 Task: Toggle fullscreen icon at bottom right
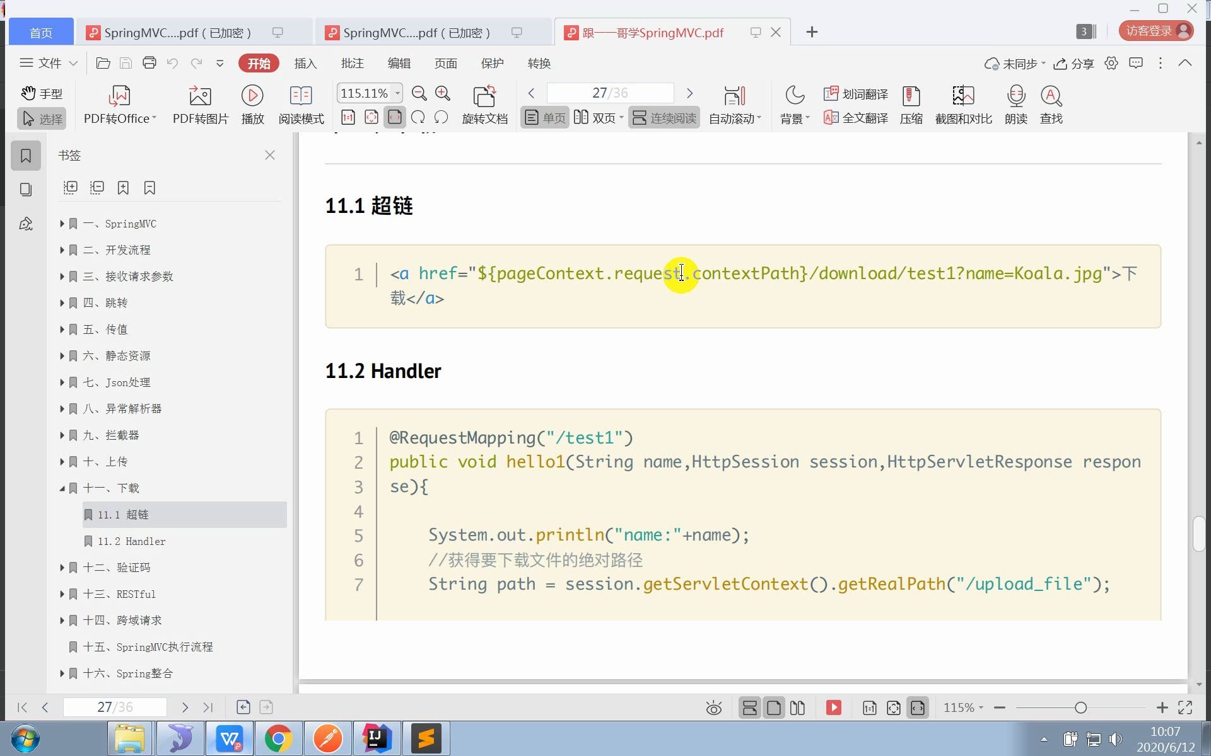[1185, 707]
